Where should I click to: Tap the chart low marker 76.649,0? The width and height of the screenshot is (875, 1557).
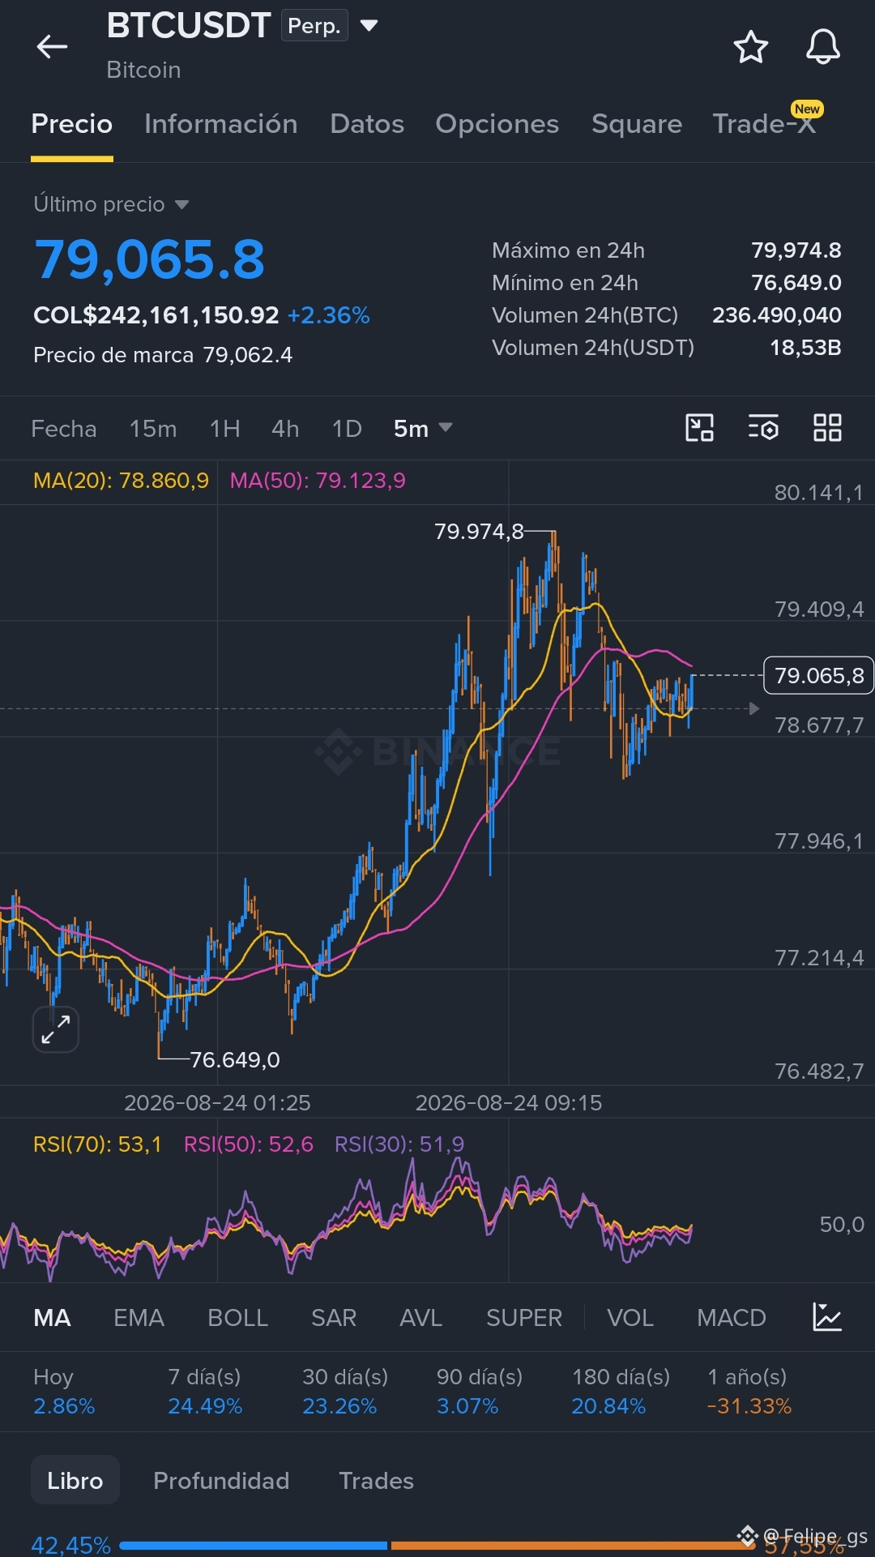[235, 1060]
